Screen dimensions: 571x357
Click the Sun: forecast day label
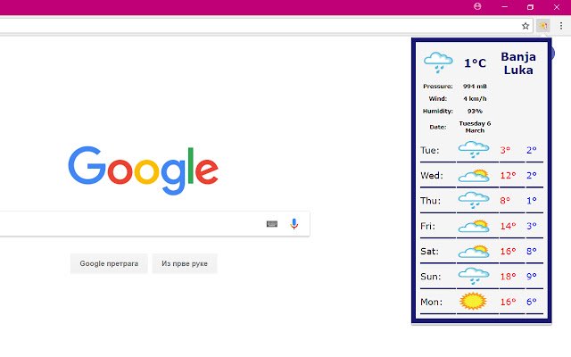[x=430, y=277]
